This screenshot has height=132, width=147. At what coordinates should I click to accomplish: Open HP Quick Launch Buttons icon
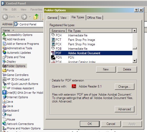click(4, 84)
